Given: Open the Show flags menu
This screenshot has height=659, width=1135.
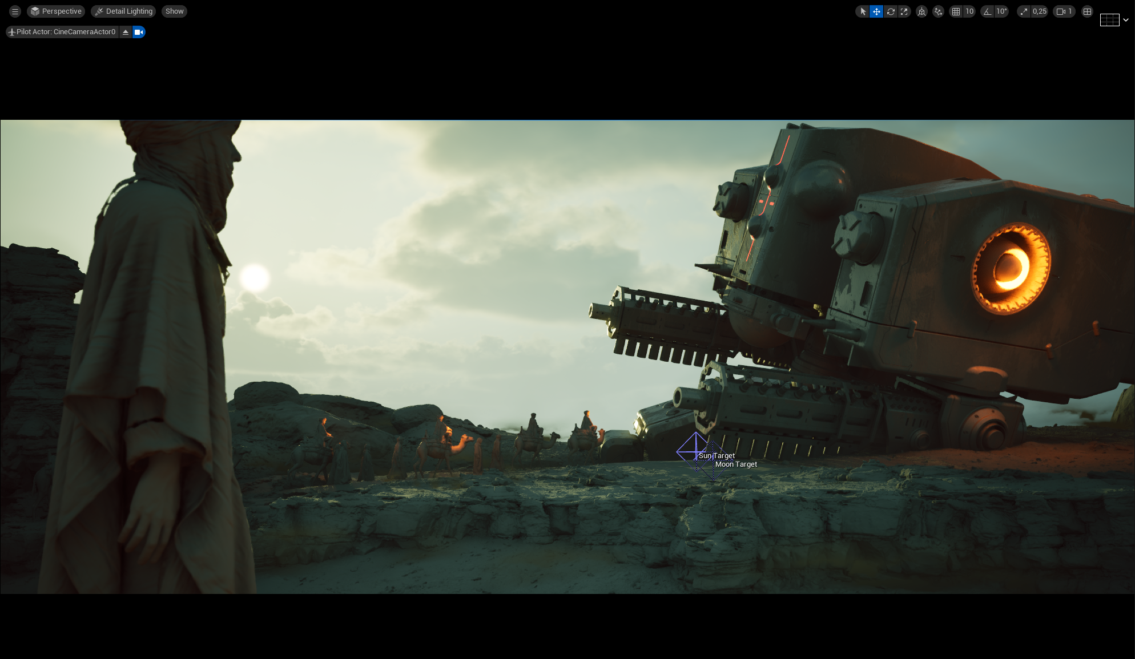Looking at the screenshot, I should [x=174, y=11].
